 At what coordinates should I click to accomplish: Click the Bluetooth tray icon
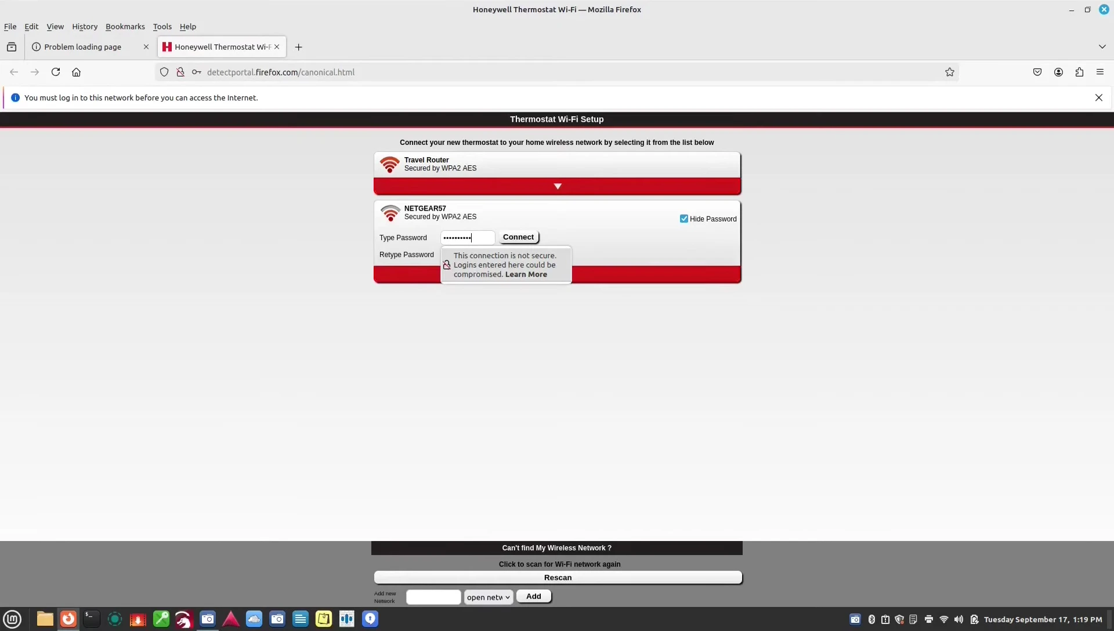[x=871, y=619]
